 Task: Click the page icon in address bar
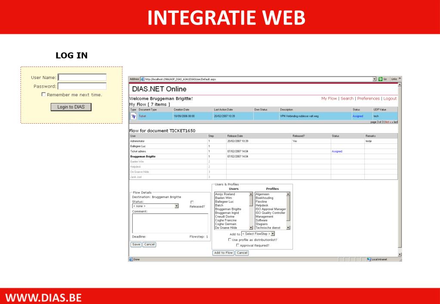point(142,79)
